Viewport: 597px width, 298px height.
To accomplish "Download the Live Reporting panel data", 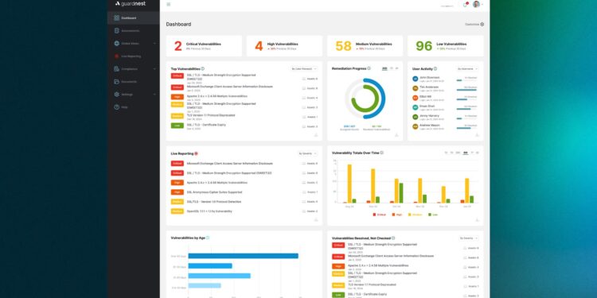I will pyautogui.click(x=316, y=219).
